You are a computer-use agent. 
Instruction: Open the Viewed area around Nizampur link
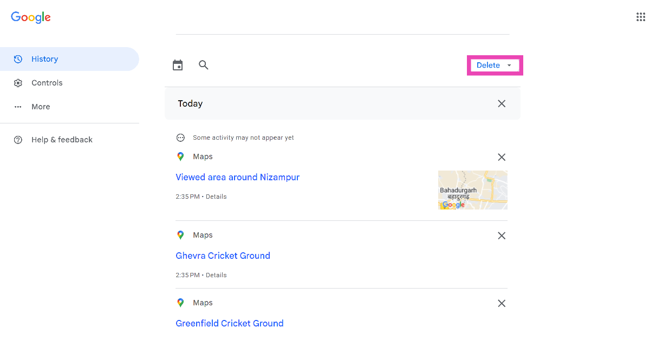pos(237,177)
